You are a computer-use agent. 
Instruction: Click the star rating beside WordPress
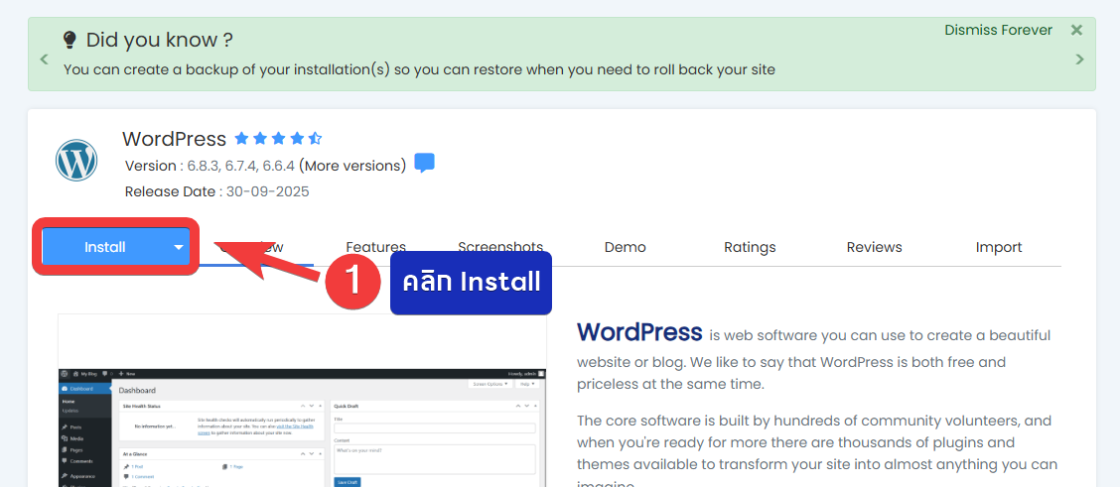278,139
